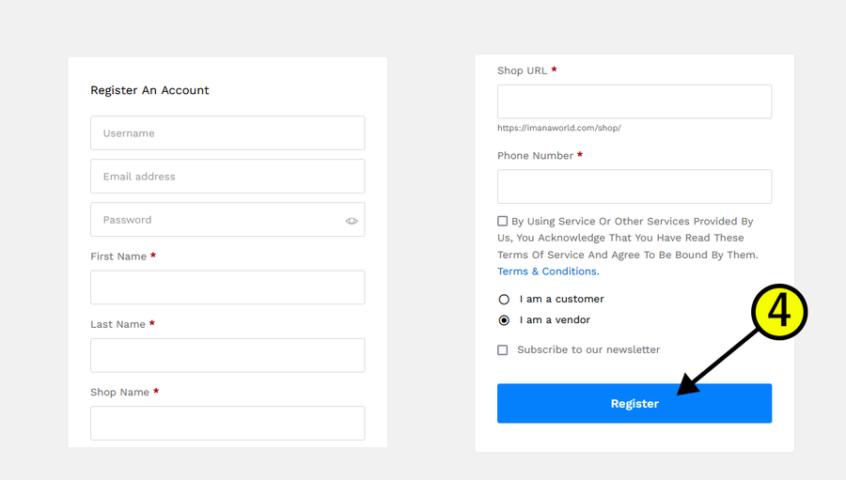Click into the Email address field

tap(227, 177)
